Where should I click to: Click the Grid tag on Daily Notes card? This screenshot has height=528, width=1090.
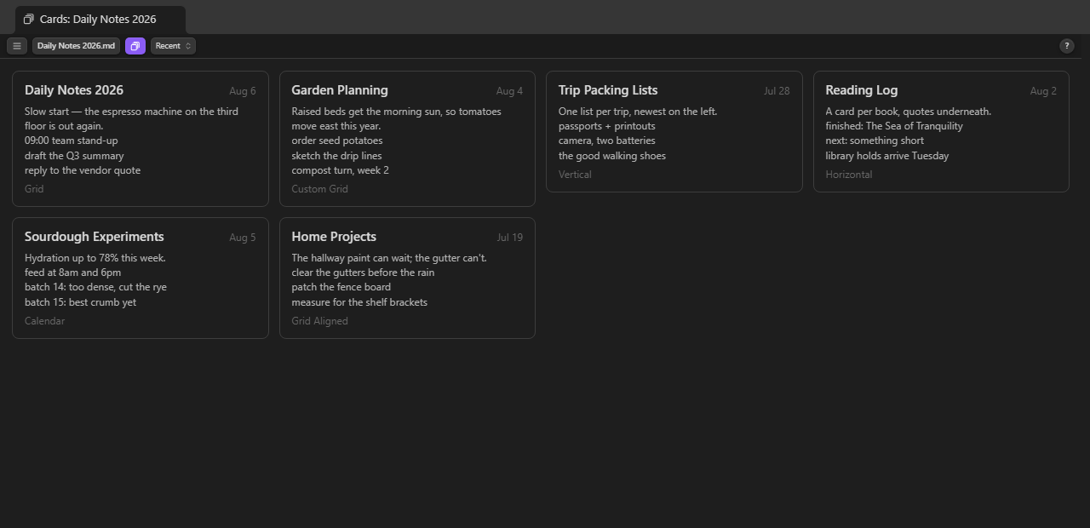pos(34,189)
